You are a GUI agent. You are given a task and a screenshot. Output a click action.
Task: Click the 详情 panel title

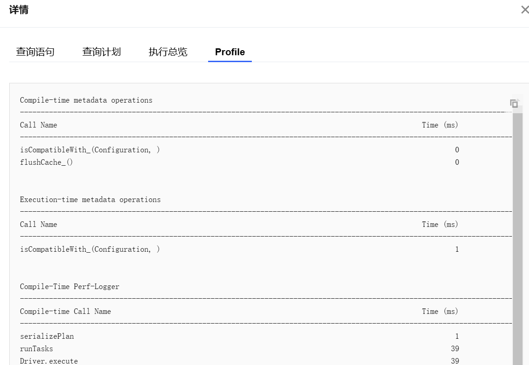tap(19, 10)
